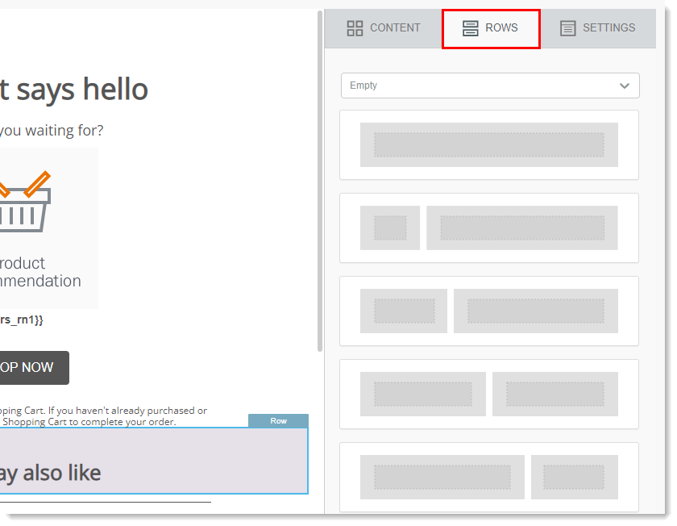Click the rs_rn1}} merge tag text
The image size is (677, 526).
[22, 319]
